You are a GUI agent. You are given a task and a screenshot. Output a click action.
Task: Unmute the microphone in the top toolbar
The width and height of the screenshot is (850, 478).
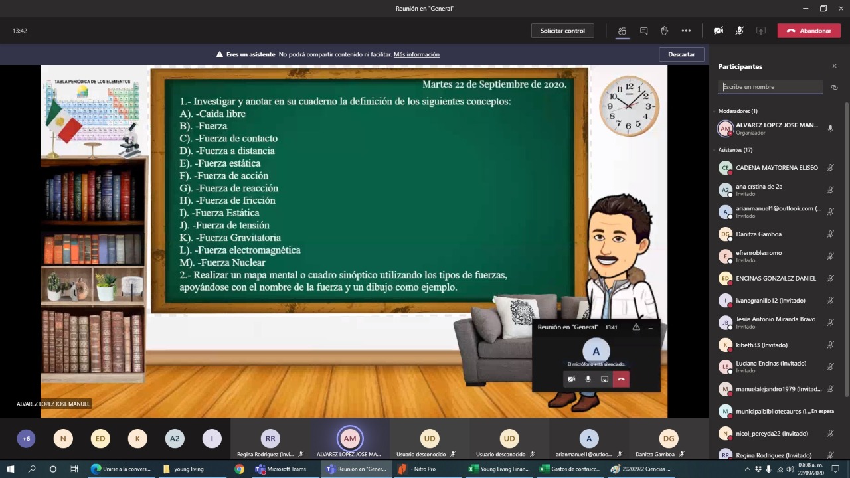pyautogui.click(x=740, y=31)
